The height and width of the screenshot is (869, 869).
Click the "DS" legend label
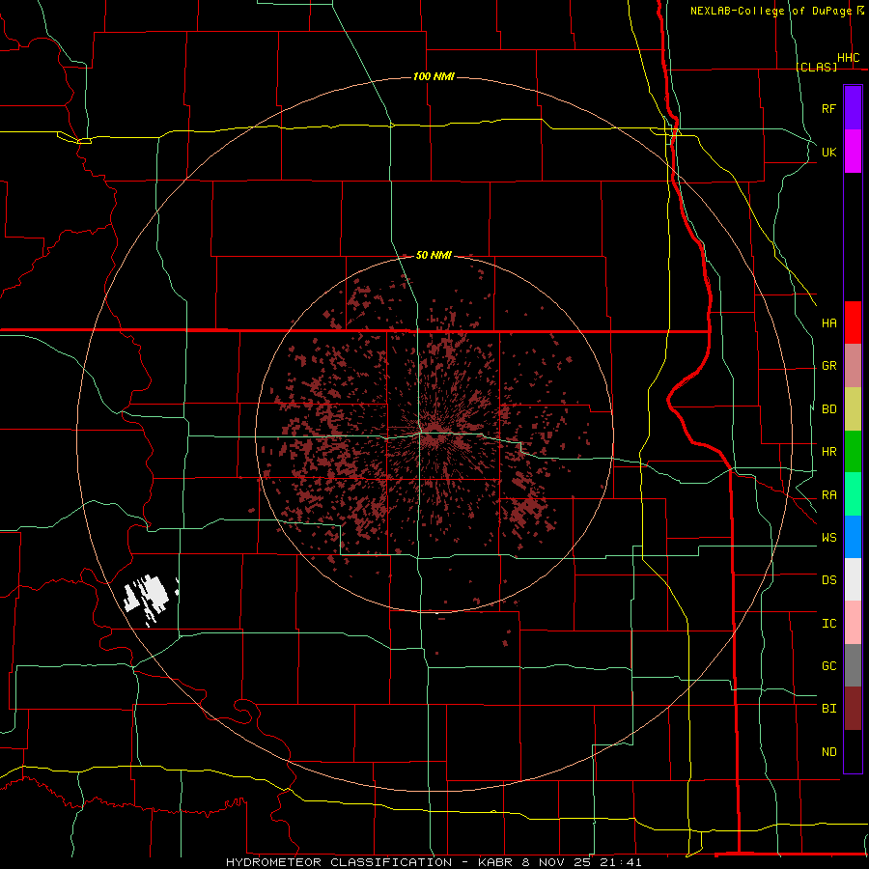(829, 580)
